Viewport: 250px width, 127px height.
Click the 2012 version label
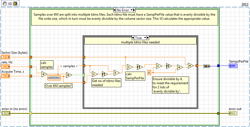[x=245, y=5]
